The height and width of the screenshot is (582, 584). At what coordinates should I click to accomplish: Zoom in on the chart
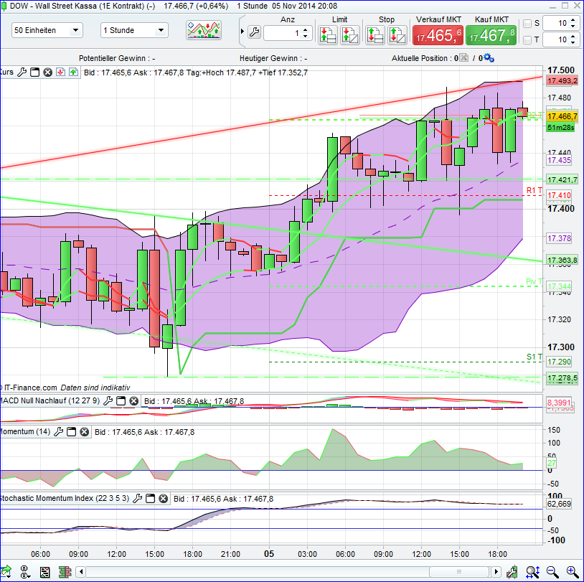pyautogui.click(x=571, y=572)
